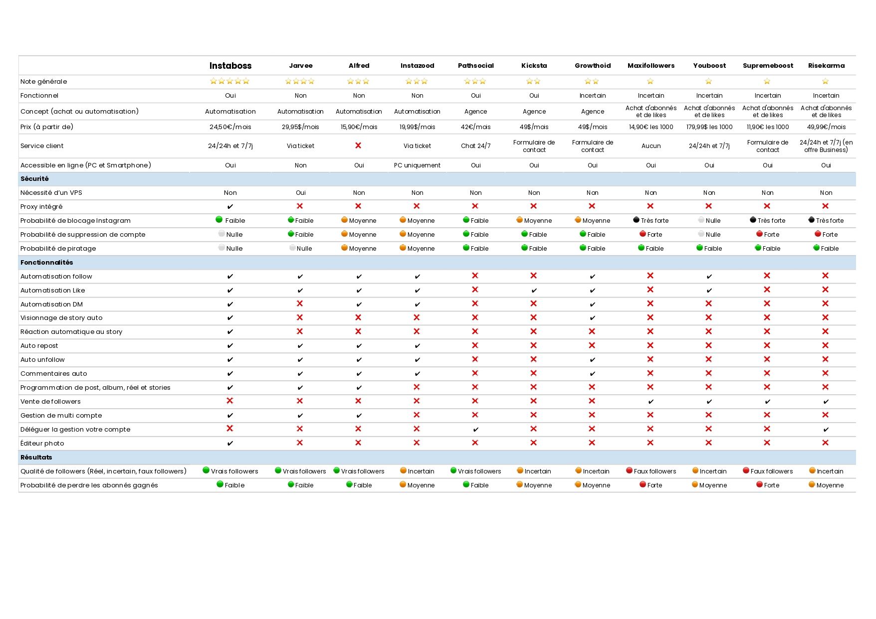This screenshot has height=619, width=876.
Task: Click Jarvee grey dot for Probabilité de piratage
Action: click(292, 248)
